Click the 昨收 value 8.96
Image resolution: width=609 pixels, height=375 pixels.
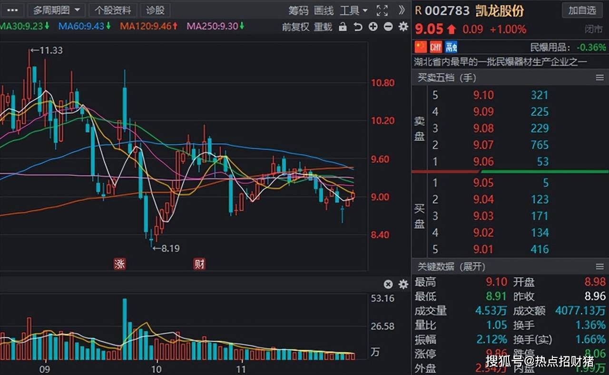595,296
